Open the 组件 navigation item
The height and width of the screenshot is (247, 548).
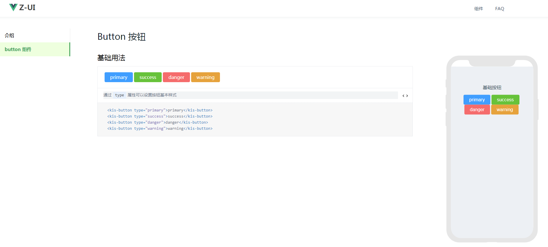[x=478, y=9]
